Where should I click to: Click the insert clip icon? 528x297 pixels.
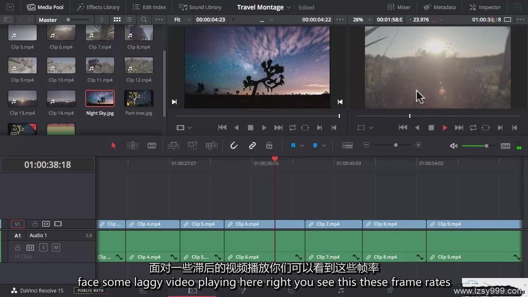(174, 146)
